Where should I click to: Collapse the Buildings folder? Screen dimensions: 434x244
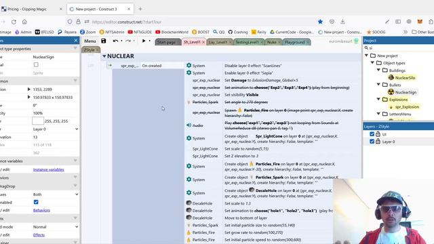click(378, 70)
